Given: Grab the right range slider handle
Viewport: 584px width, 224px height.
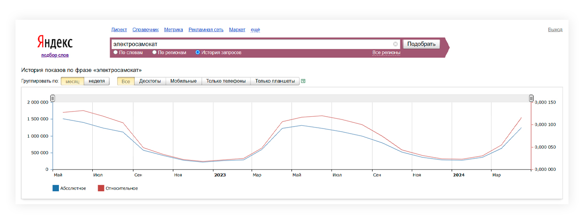Looking at the screenshot, I should 531,98.
